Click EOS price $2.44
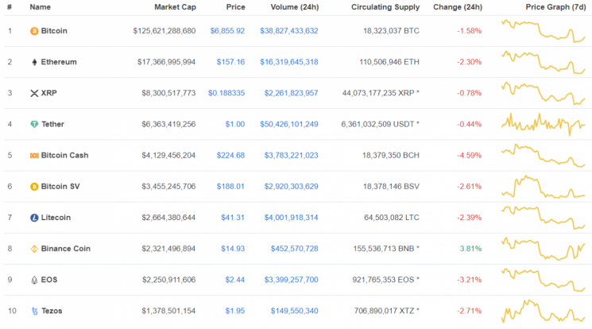 click(x=235, y=280)
